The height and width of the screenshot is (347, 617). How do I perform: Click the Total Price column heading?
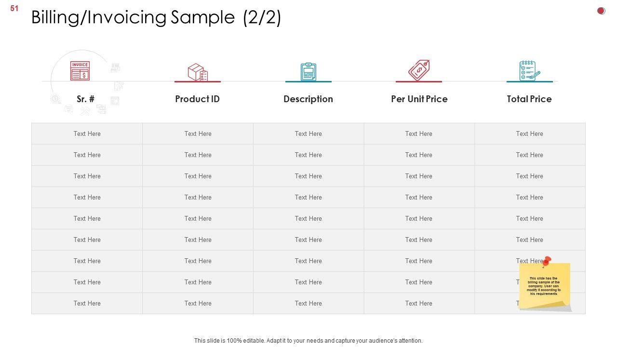tap(529, 99)
